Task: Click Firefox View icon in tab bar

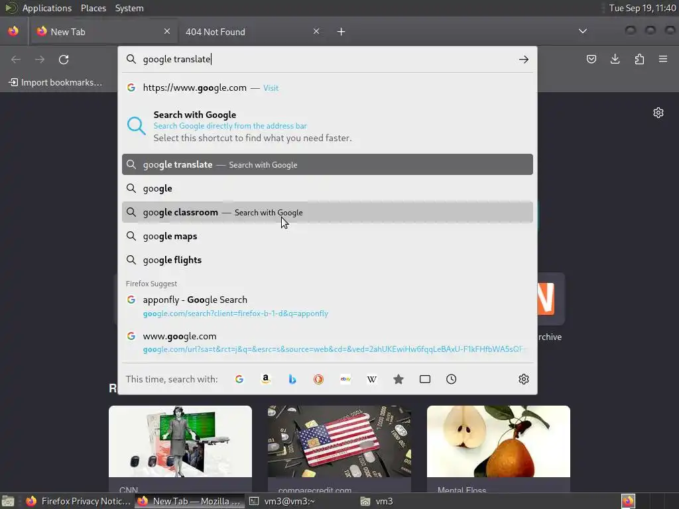Action: [x=13, y=31]
